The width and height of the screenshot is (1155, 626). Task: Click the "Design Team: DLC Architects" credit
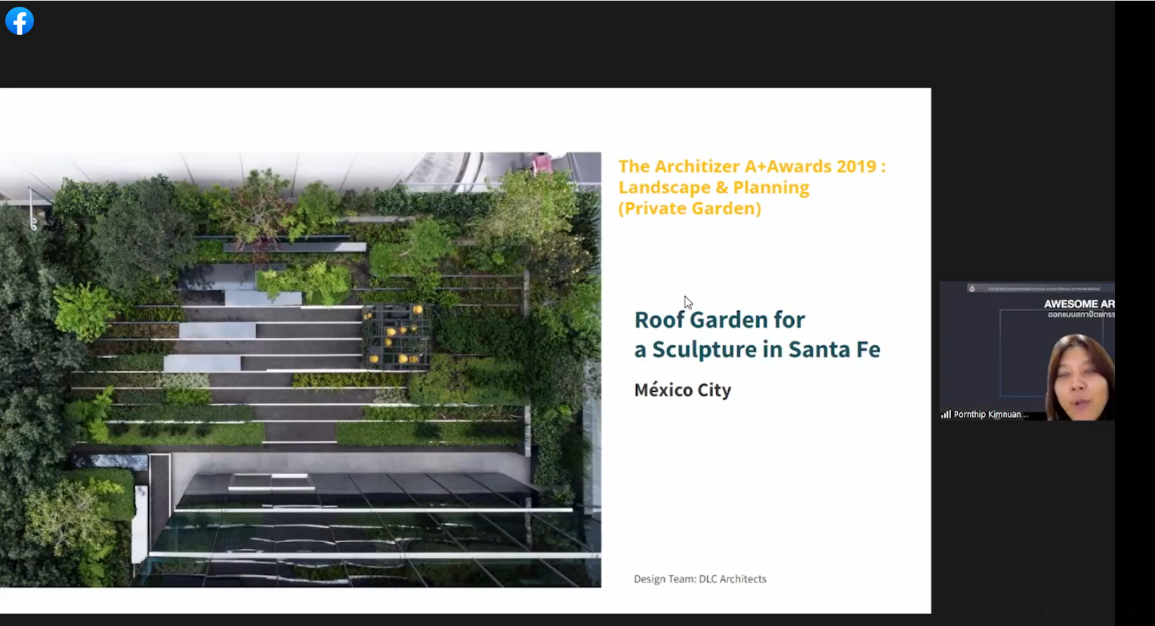coord(699,579)
